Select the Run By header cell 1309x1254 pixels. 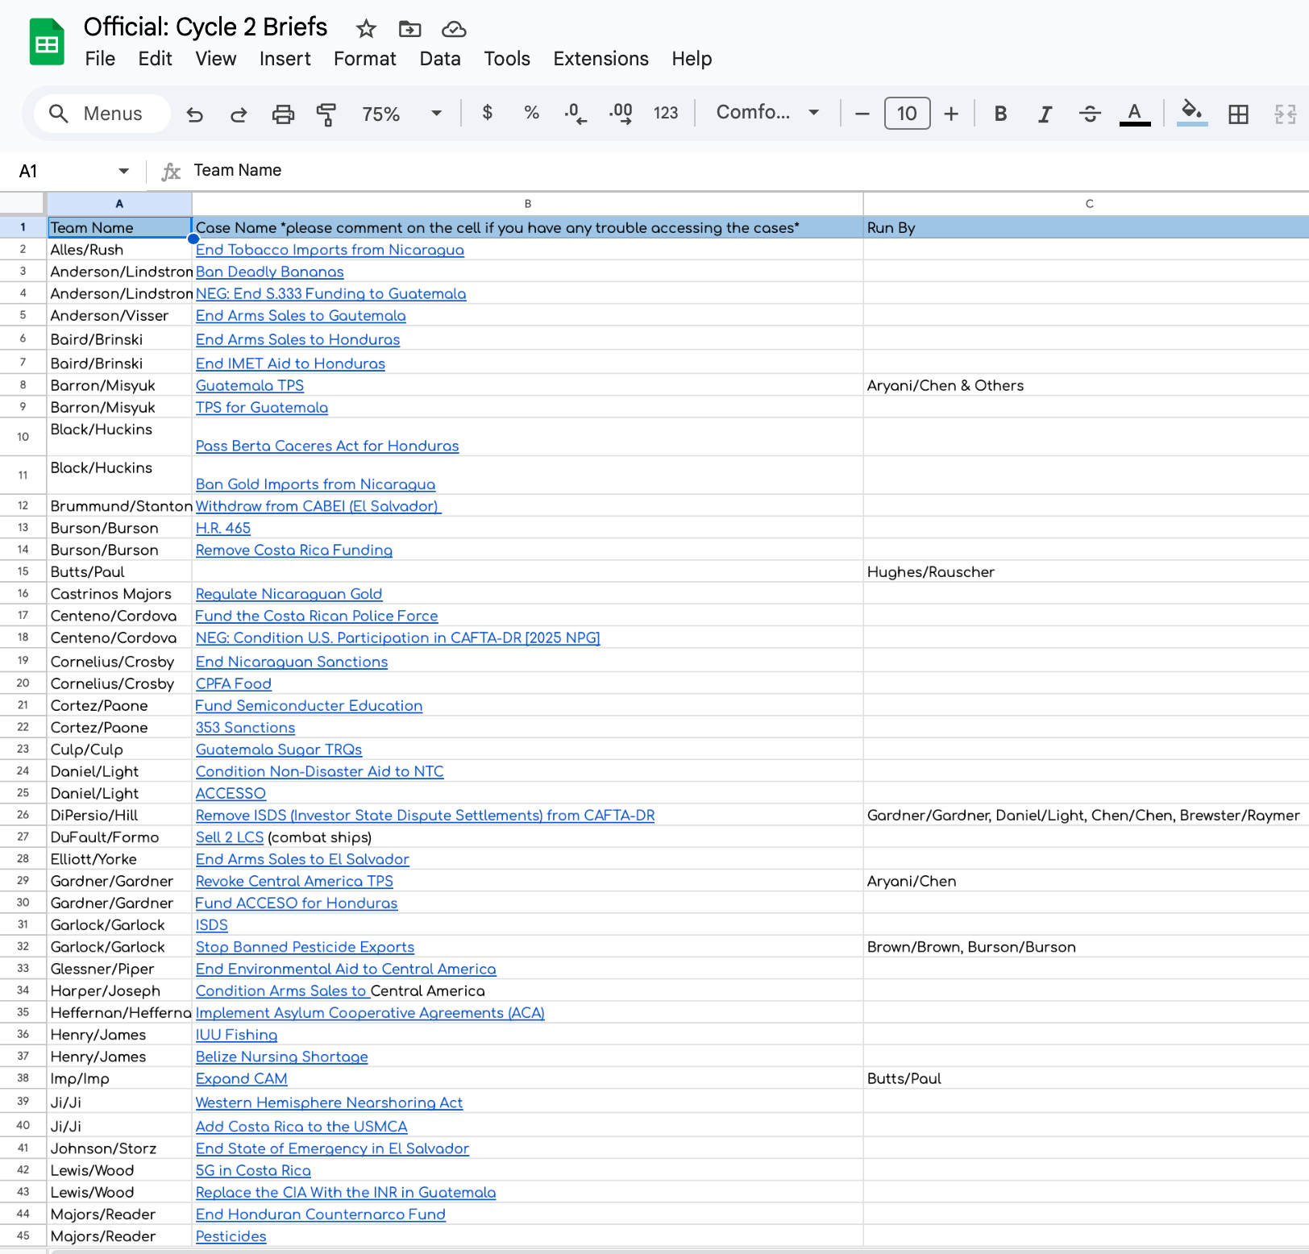point(1086,227)
